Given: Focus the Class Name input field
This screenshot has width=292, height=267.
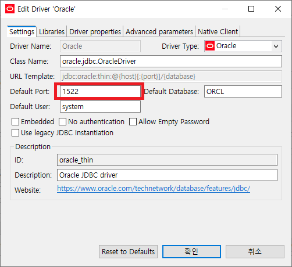Looking at the screenshot, I should (171, 62).
